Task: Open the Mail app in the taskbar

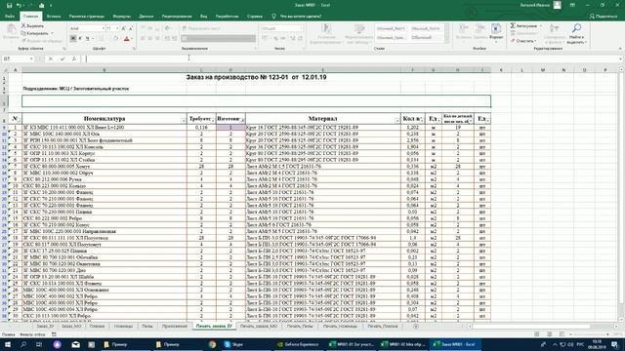Action: point(75,344)
